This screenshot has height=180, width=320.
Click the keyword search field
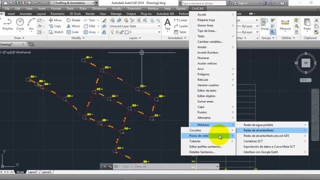203,3
